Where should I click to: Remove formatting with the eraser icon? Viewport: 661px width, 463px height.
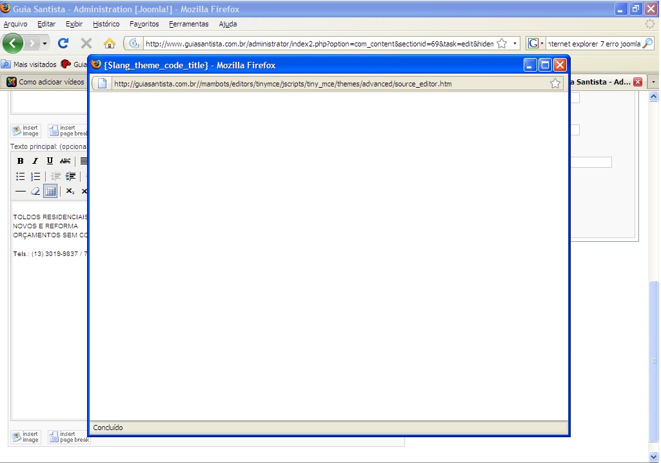[35, 191]
